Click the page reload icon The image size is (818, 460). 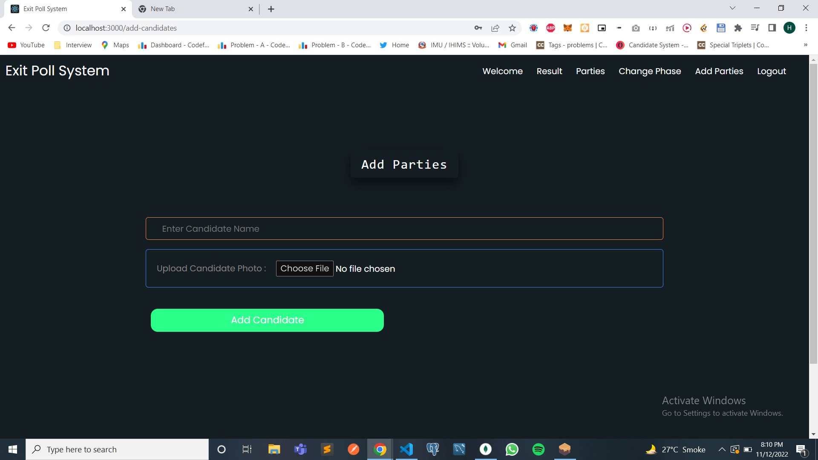click(46, 28)
